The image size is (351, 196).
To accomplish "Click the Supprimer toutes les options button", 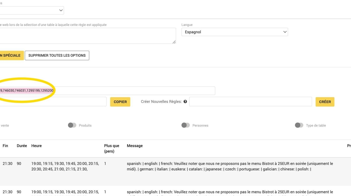I will tap(57, 55).
